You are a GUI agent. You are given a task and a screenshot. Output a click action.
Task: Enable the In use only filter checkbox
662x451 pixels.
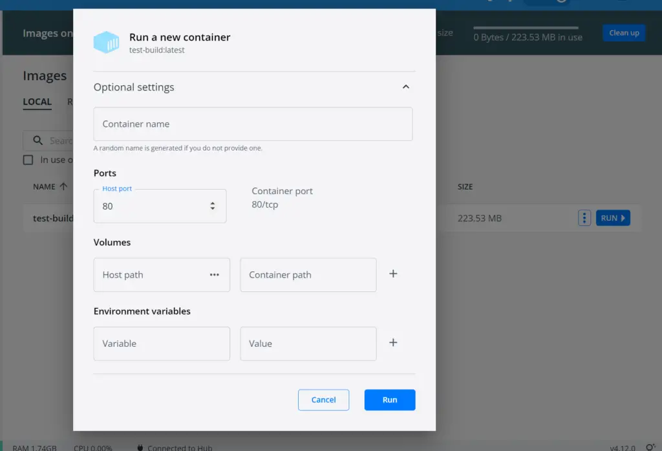click(x=28, y=160)
